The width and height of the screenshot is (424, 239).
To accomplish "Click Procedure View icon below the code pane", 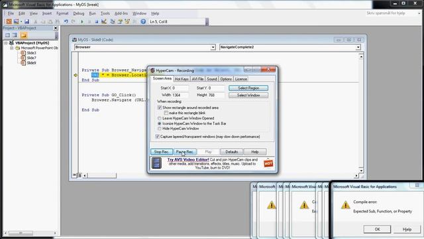I will coord(74,175).
